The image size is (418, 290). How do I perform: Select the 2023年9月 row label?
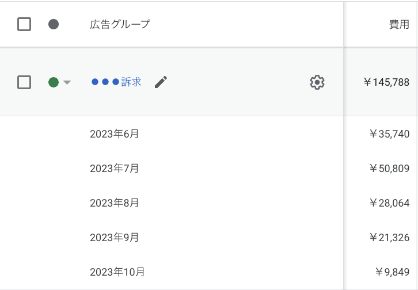coord(114,237)
